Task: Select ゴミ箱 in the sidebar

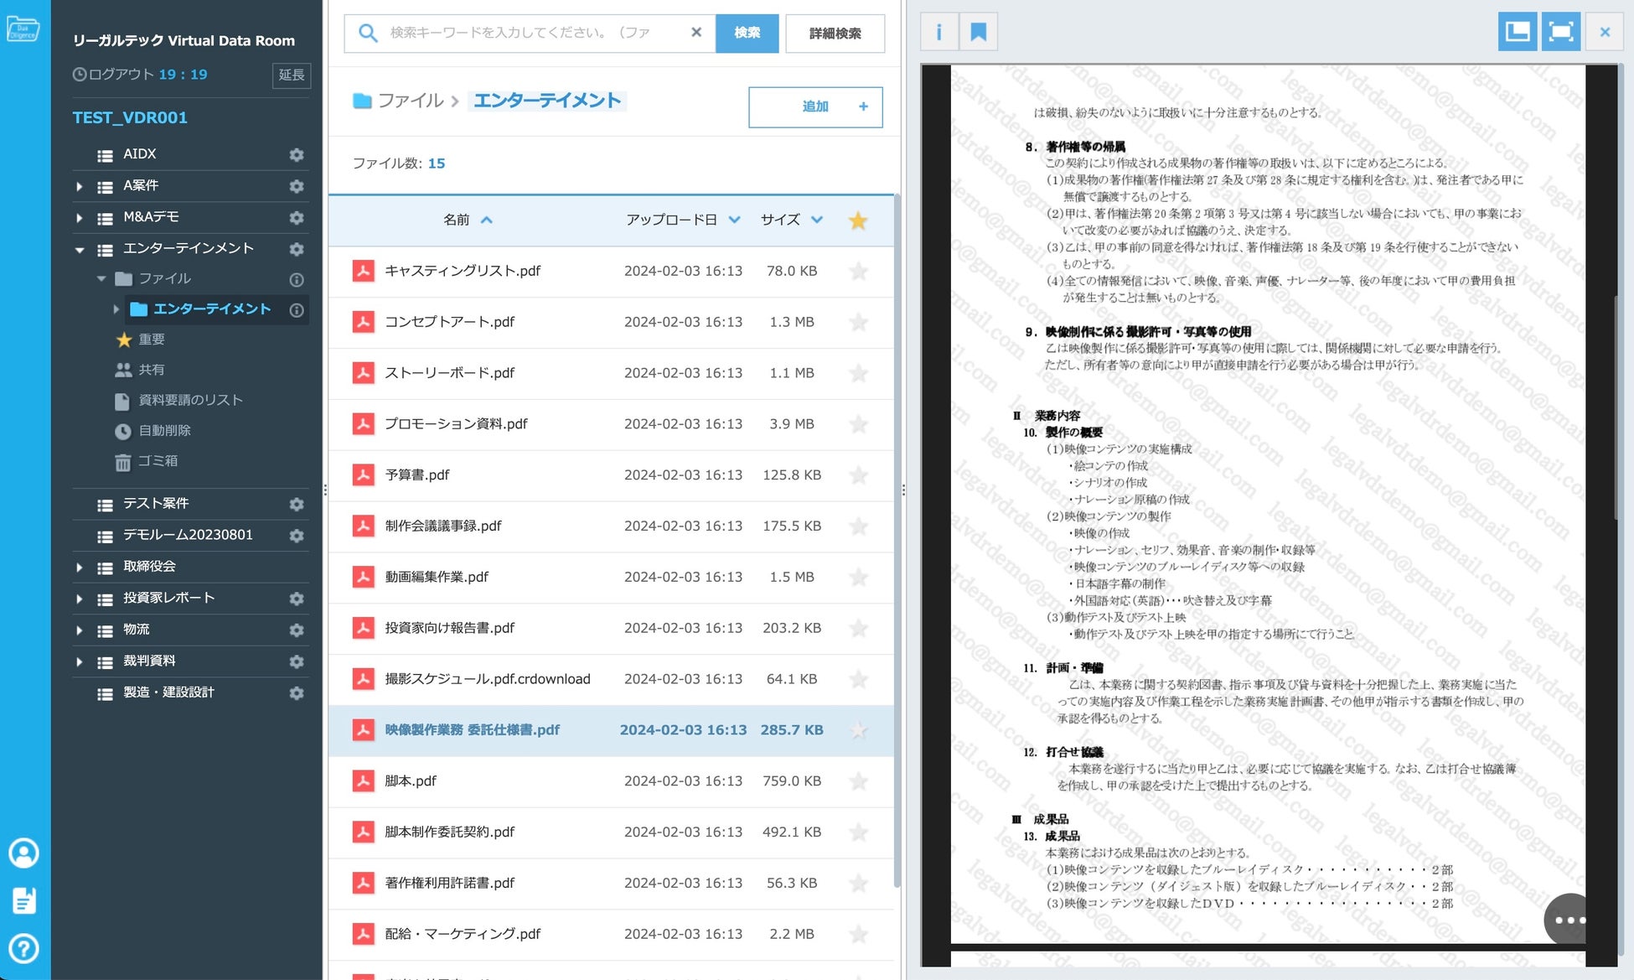Action: click(157, 461)
